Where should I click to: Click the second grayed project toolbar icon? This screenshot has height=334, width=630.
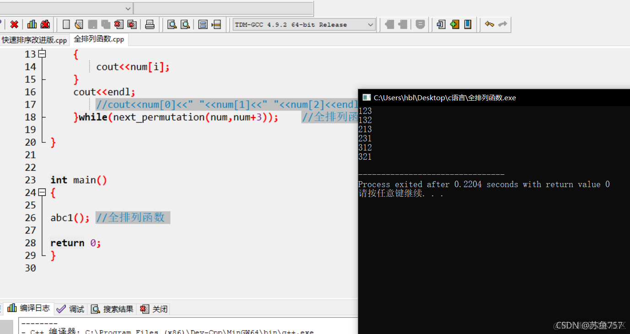pos(403,24)
